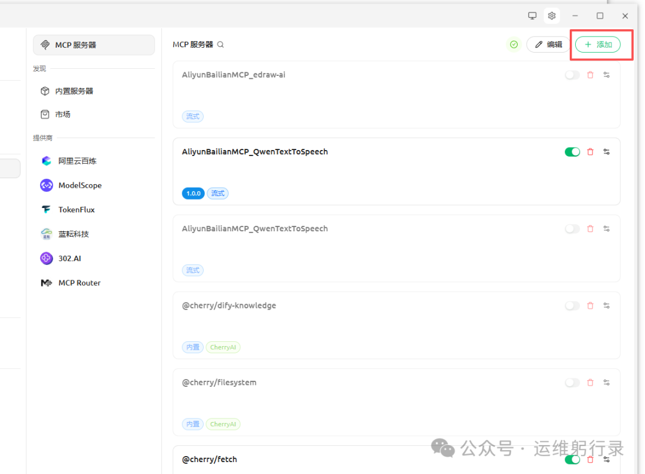Disable the active AliyunBailianMCP_QwenTextToSpeech toggle

click(572, 152)
